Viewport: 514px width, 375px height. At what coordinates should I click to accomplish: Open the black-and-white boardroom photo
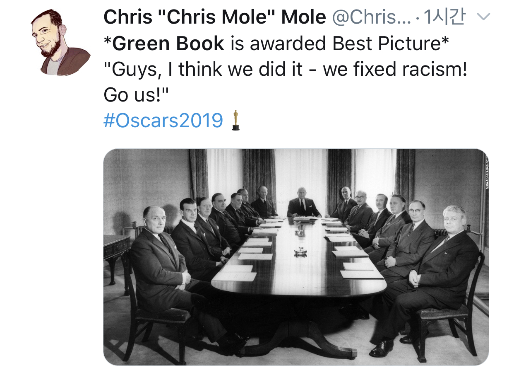(296, 257)
